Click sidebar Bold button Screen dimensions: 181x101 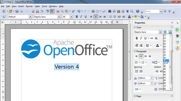pos(137,38)
